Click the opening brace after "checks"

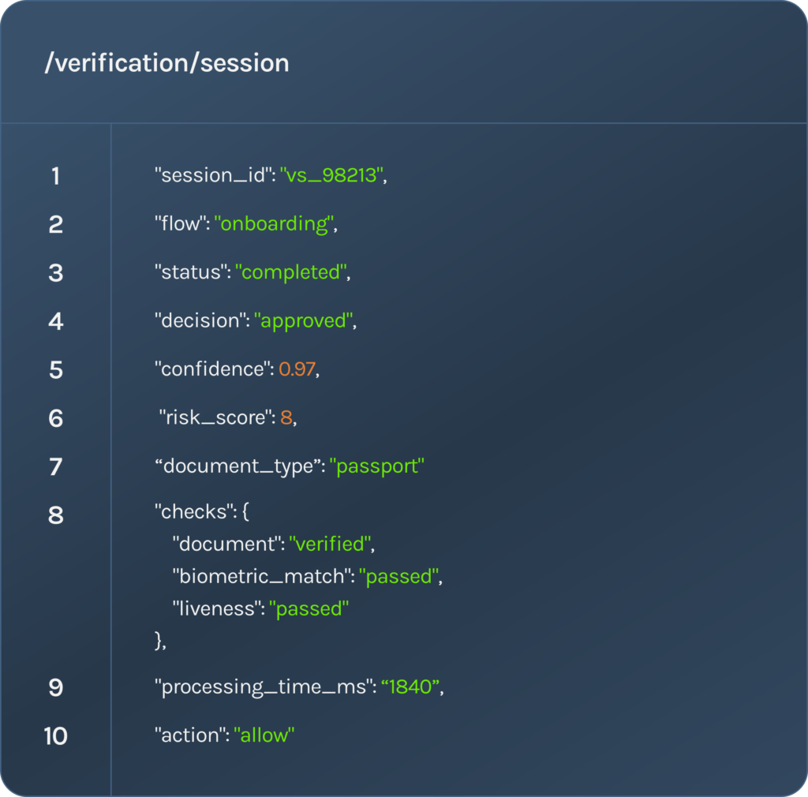click(x=246, y=511)
